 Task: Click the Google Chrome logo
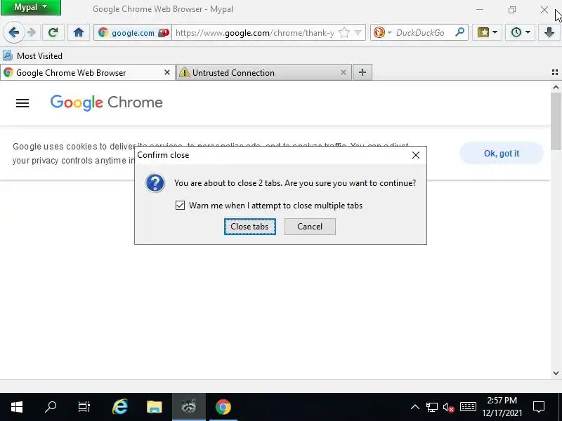click(107, 102)
